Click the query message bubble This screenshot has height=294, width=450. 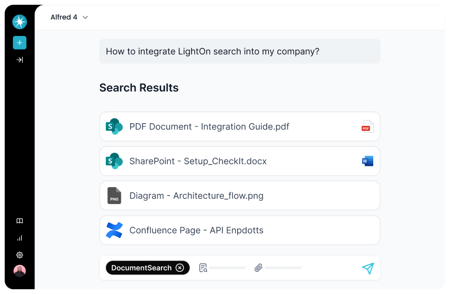tap(240, 51)
